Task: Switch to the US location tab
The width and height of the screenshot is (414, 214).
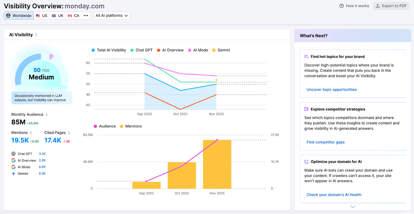Action: click(41, 16)
